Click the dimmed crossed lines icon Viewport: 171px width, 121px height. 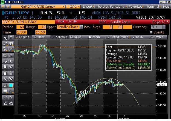5,79
